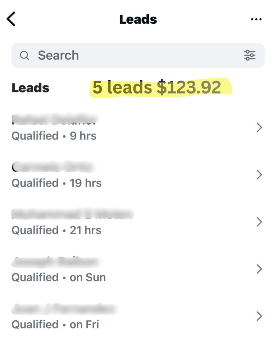The height and width of the screenshot is (341, 276).
Task: Focus the Search input field
Action: point(133,55)
